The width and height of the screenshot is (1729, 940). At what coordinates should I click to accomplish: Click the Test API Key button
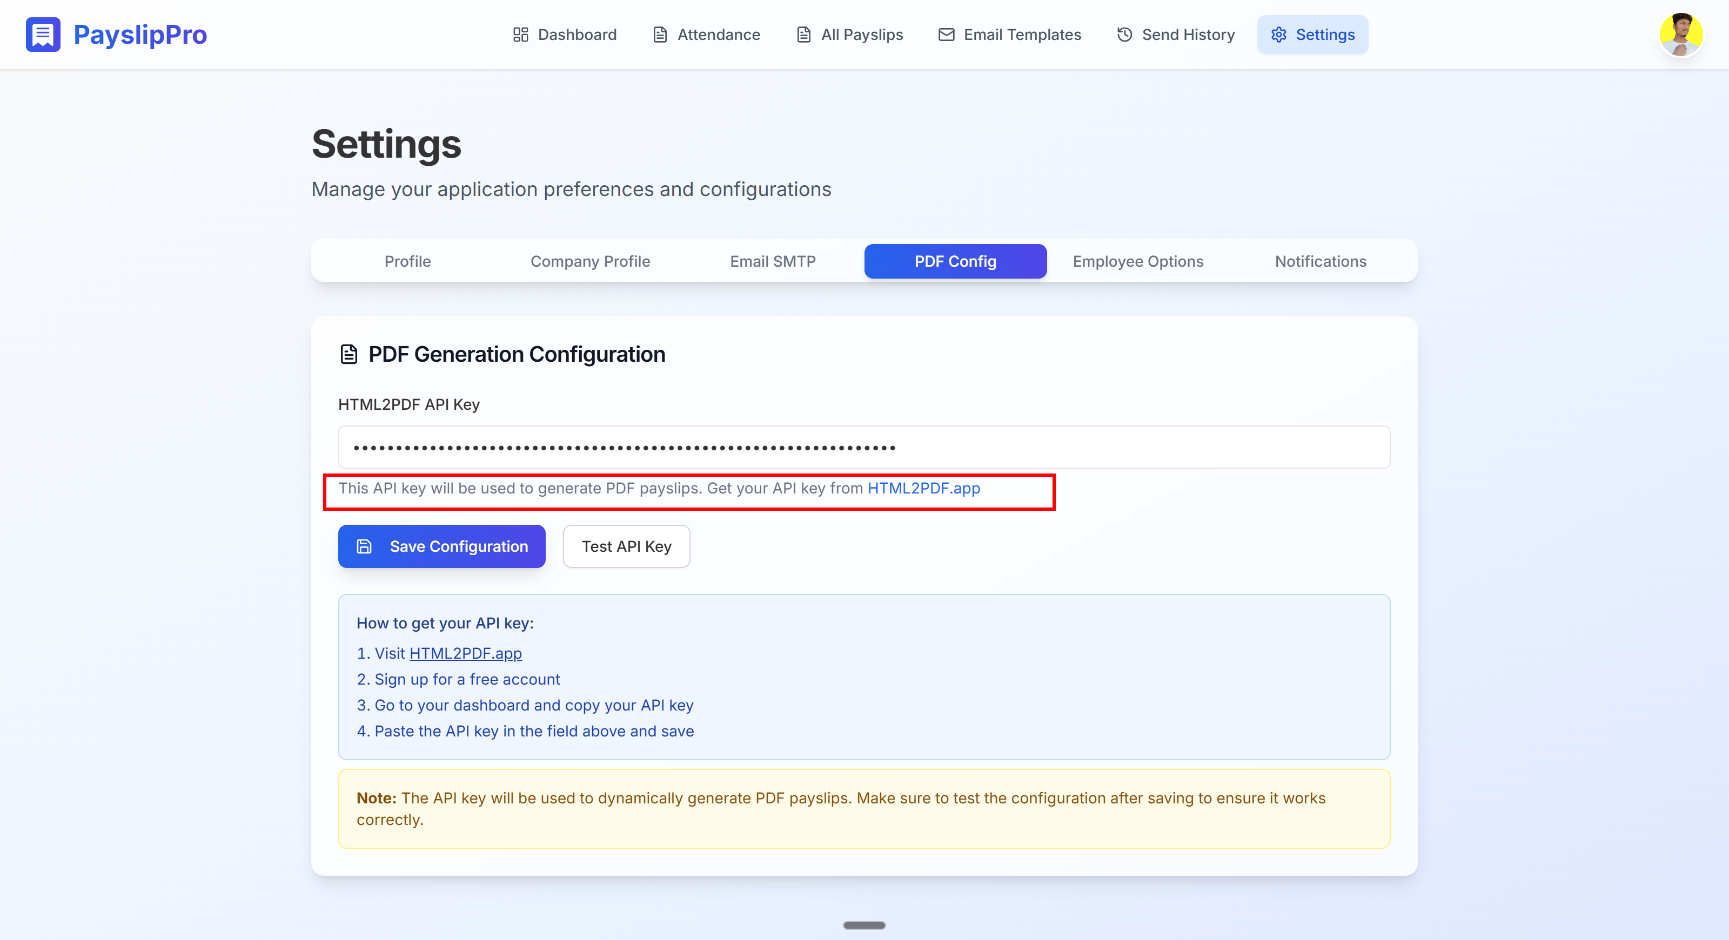coord(626,546)
